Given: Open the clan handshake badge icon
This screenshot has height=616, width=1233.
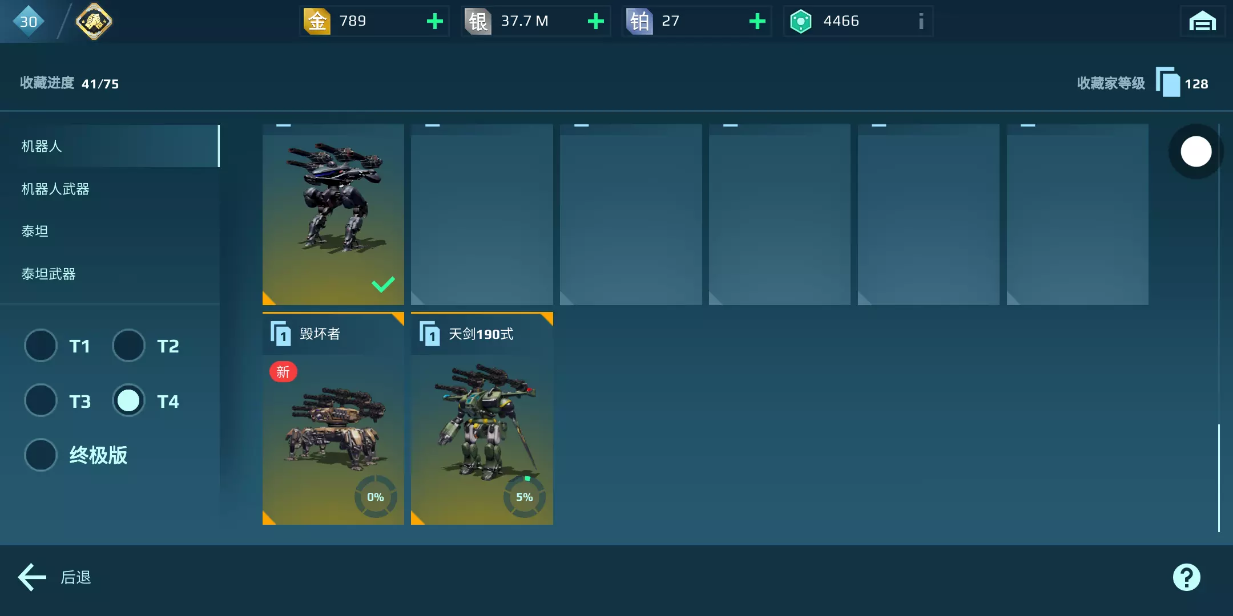Looking at the screenshot, I should [94, 22].
